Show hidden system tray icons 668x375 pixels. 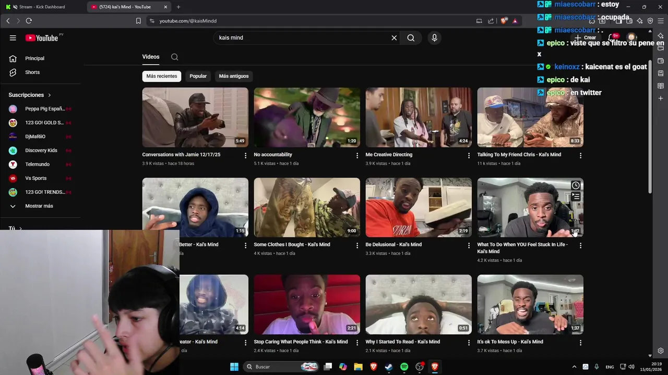coord(574,367)
